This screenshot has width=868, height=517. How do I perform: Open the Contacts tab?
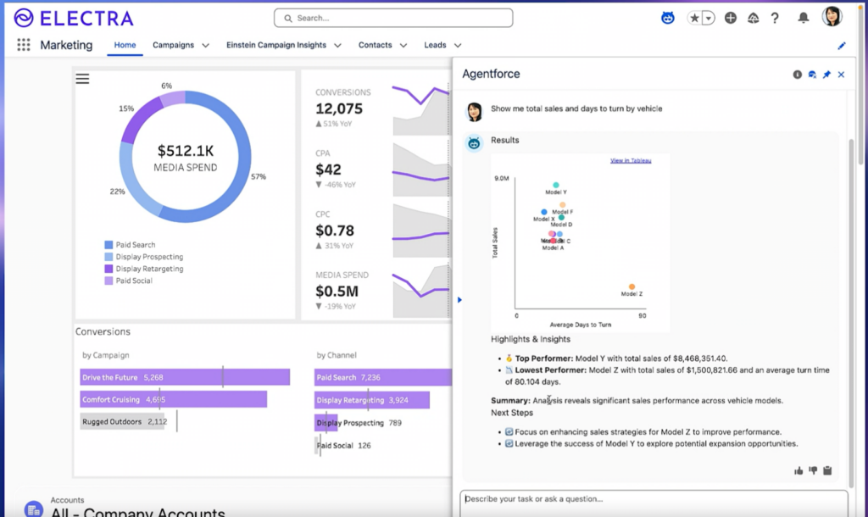coord(375,45)
